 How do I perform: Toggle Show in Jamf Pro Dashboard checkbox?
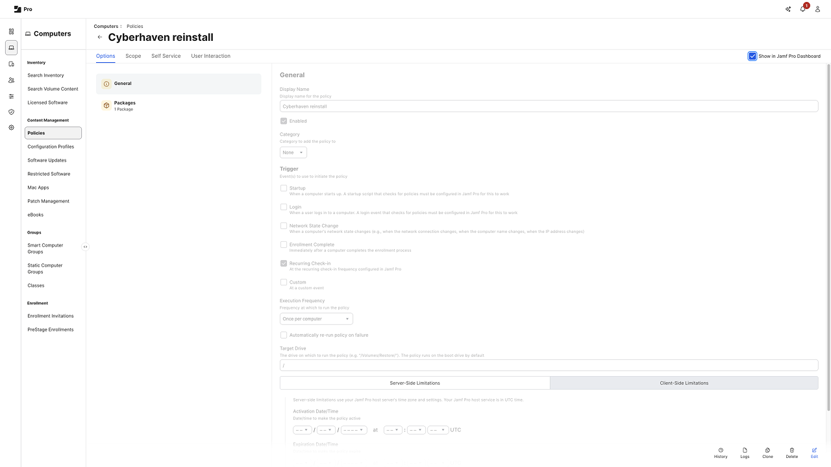[752, 56]
